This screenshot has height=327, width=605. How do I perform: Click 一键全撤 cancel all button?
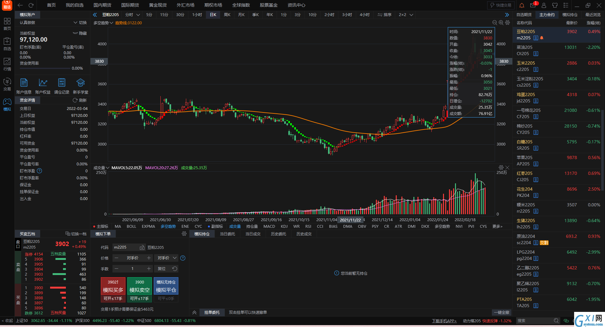coord(502,313)
